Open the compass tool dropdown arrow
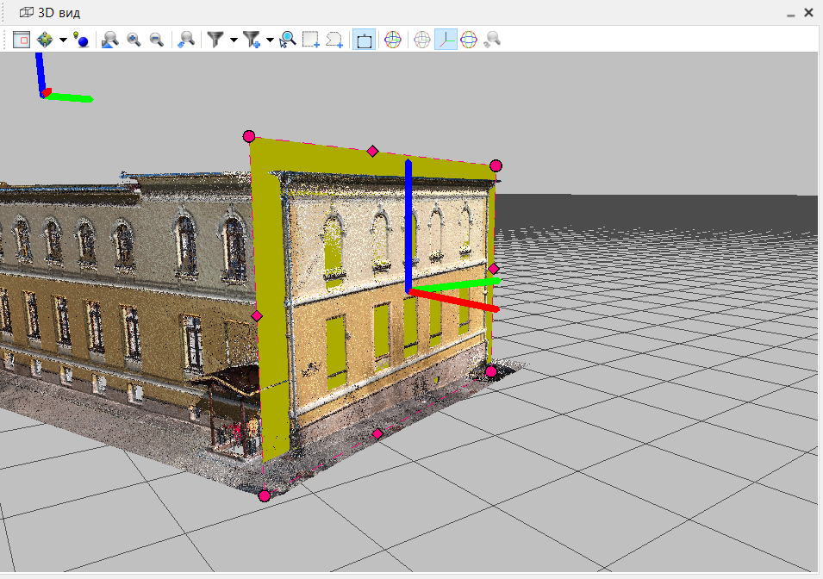This screenshot has width=823, height=579. [x=62, y=39]
